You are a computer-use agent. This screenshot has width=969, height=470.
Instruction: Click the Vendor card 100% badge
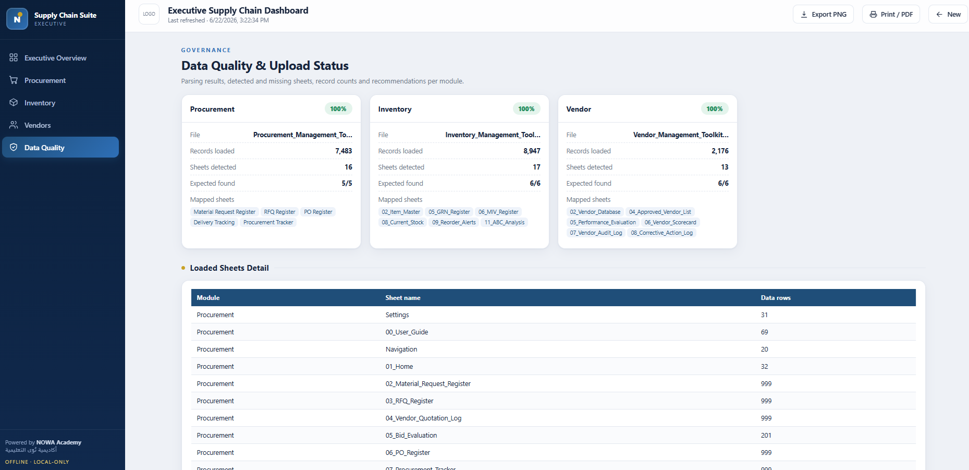[x=715, y=109]
